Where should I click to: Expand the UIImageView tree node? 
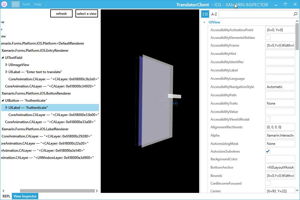click(x=6, y=65)
